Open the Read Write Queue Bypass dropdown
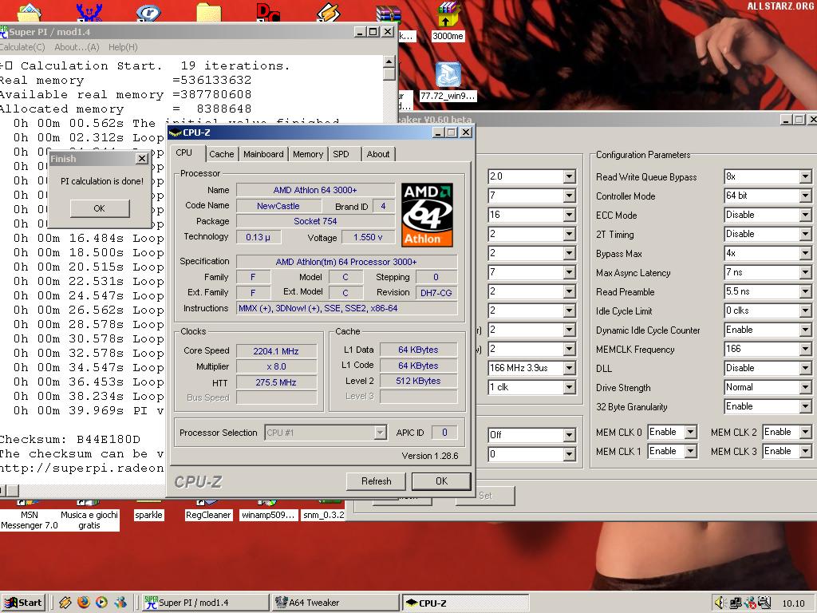The image size is (817, 613). [x=805, y=176]
